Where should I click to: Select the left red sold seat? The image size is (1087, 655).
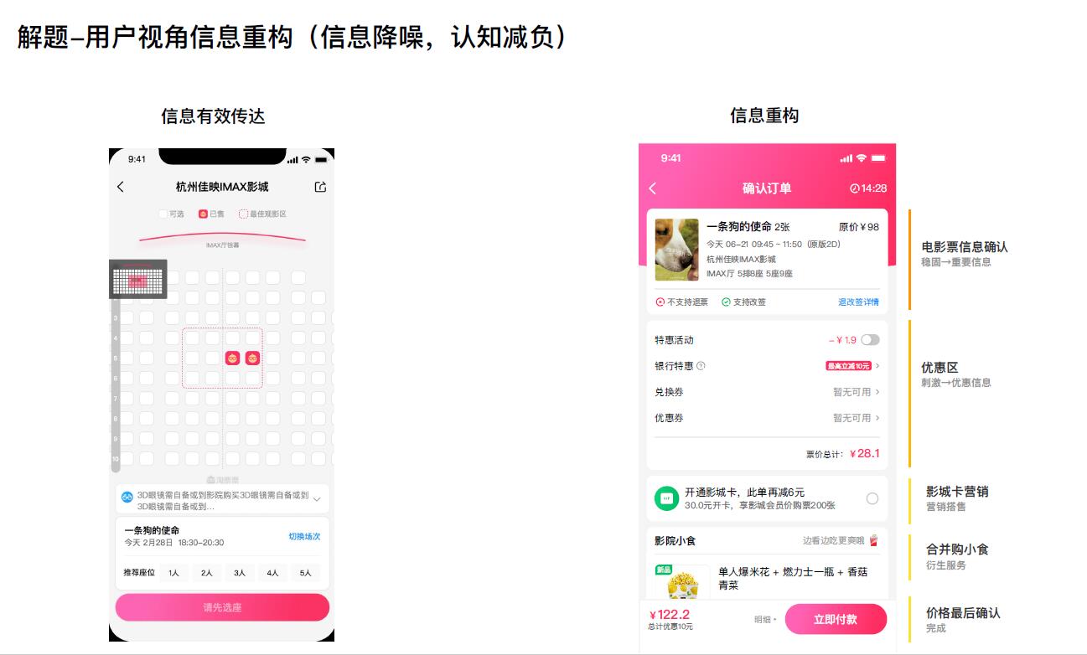click(232, 358)
